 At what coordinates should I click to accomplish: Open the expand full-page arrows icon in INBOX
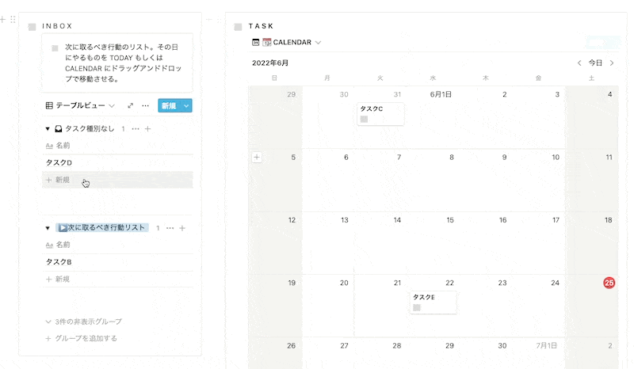tap(130, 105)
